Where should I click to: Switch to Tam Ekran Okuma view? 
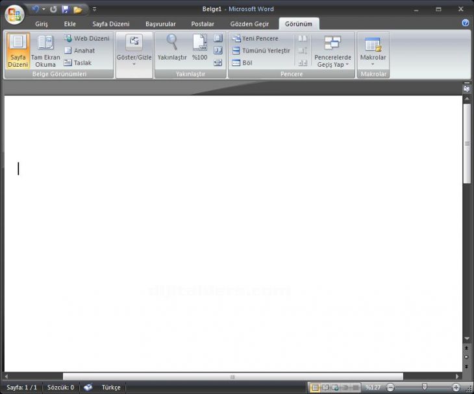(x=45, y=51)
